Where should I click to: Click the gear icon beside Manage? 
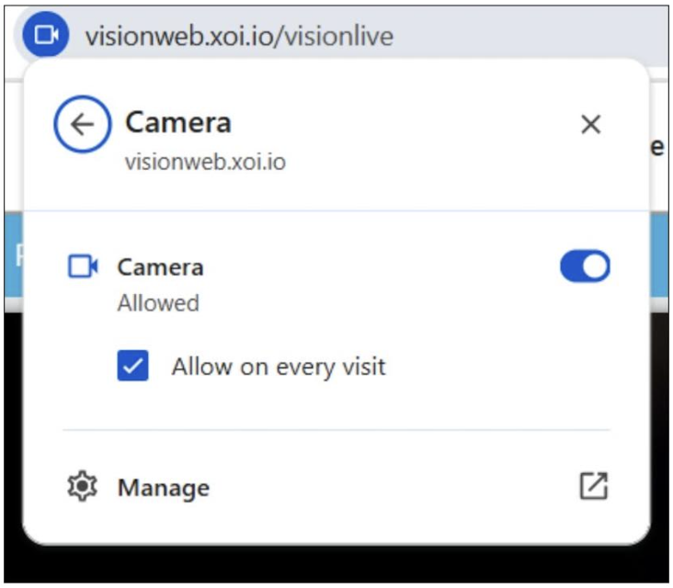tap(83, 487)
